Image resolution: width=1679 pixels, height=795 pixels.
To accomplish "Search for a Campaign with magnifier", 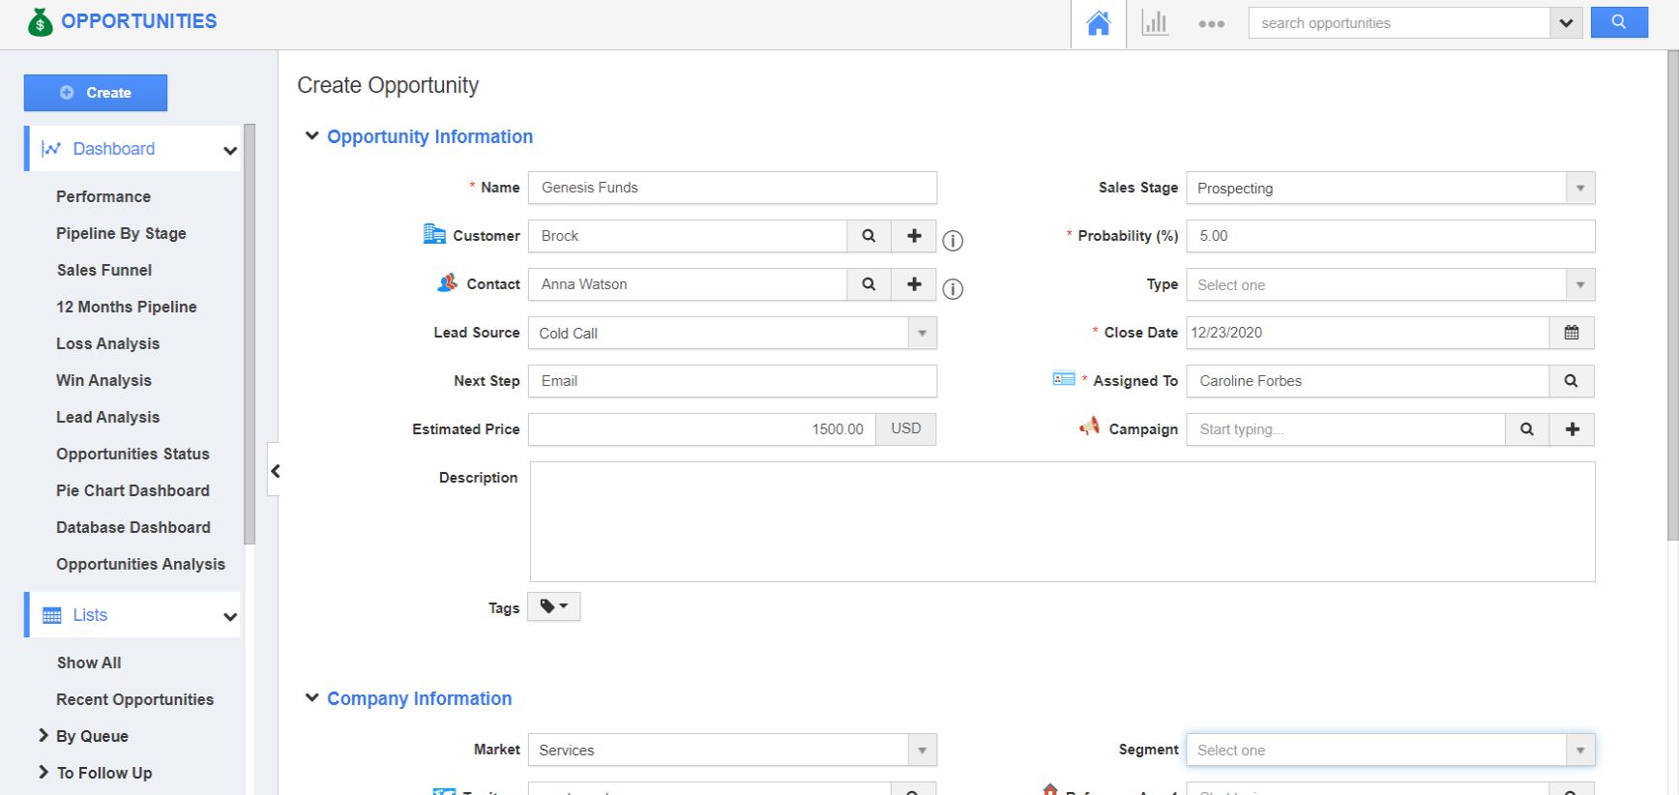I will coord(1527,429).
